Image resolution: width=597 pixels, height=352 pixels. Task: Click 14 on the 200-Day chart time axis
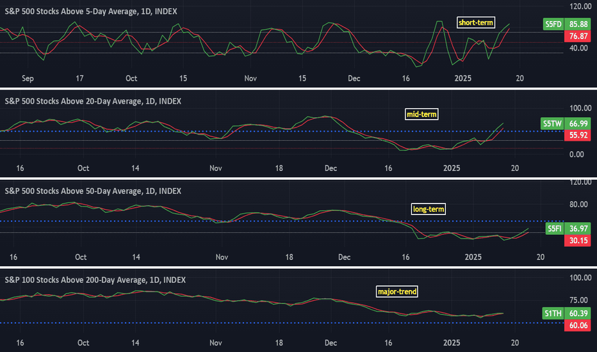point(135,343)
